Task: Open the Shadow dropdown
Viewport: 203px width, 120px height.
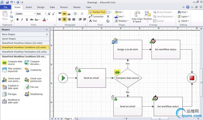Action: pyautogui.click(x=122, y=21)
